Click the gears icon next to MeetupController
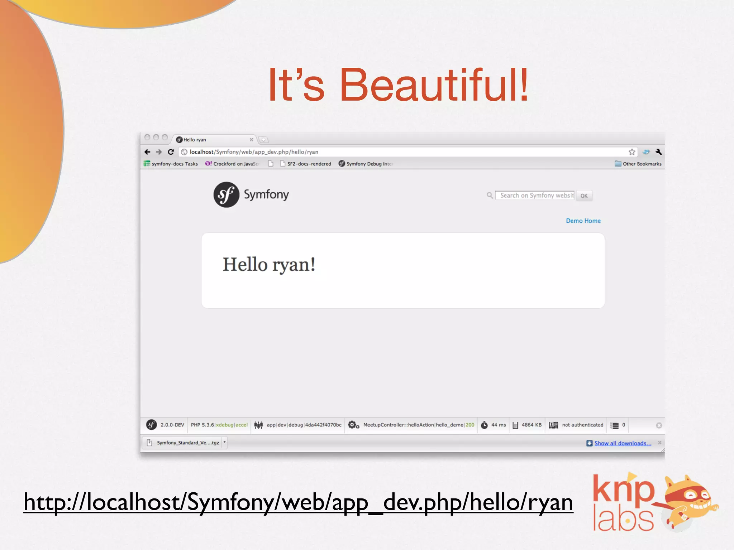734x550 pixels. pyautogui.click(x=354, y=425)
